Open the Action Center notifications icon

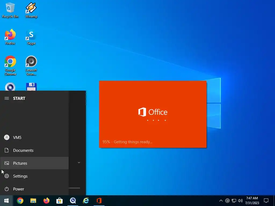(266, 201)
